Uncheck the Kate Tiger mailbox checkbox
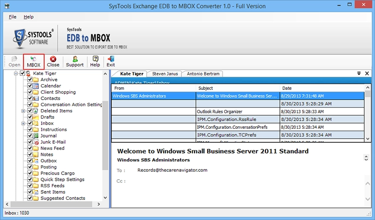 coord(22,73)
